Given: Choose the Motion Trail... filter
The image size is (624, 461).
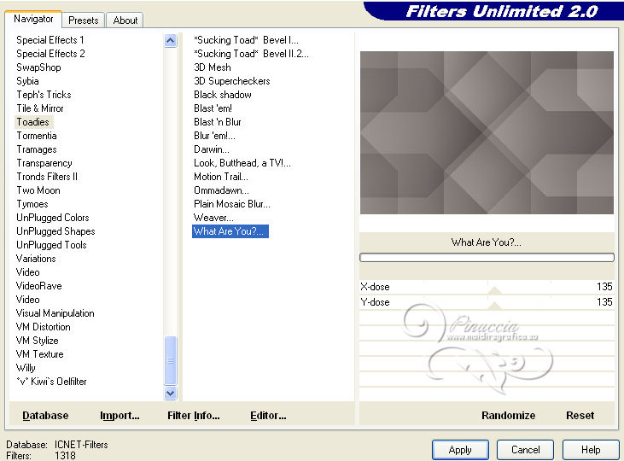Looking at the screenshot, I should click(x=221, y=177).
